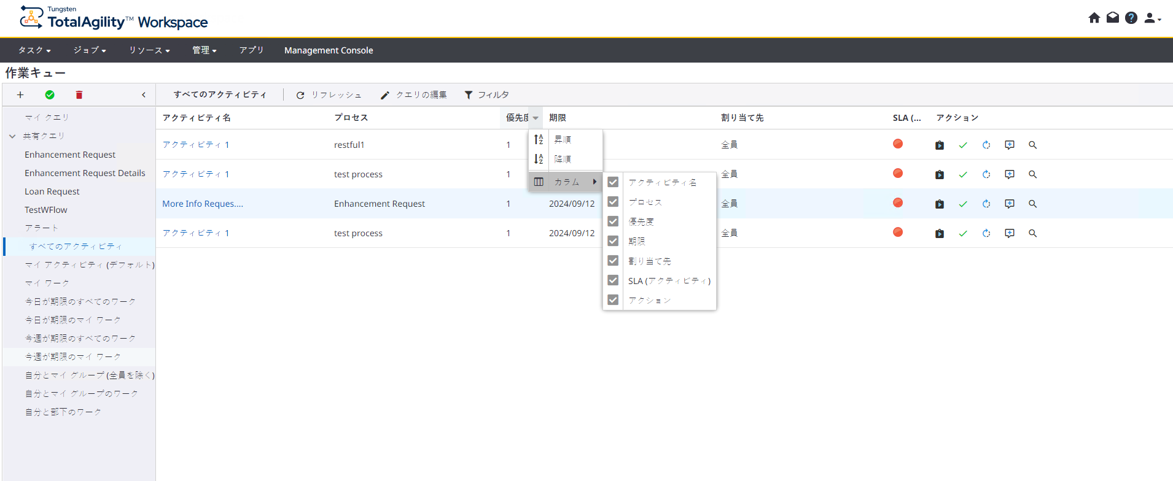Click green complete checkmark in Enhancement Request row
Image resolution: width=1173 pixels, height=481 pixels.
tap(962, 204)
